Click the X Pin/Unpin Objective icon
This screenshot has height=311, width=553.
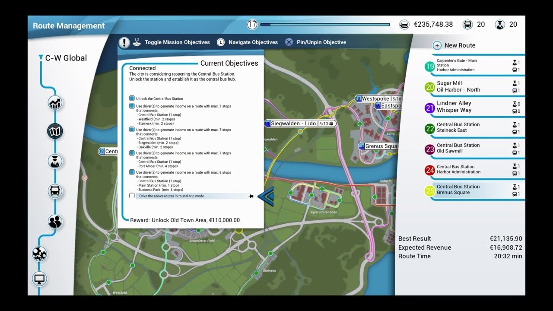point(289,42)
